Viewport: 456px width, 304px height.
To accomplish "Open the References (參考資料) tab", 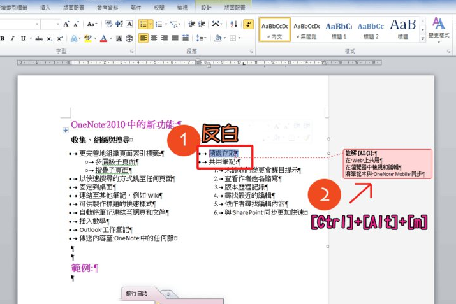I will 107,8.
